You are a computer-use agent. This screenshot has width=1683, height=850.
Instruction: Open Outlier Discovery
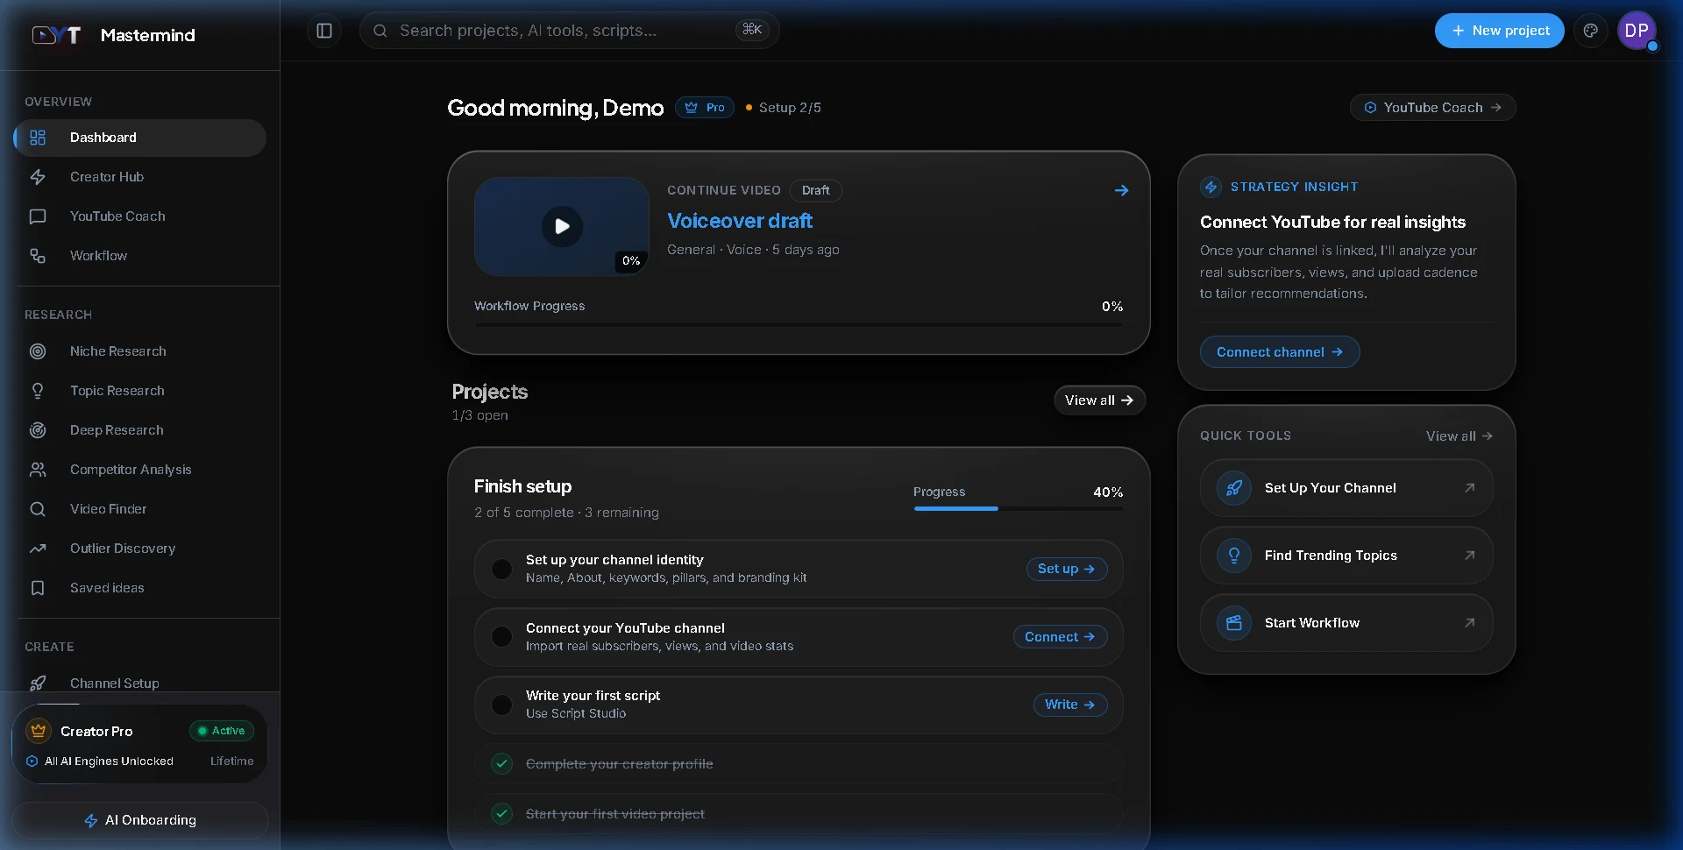pos(140,549)
